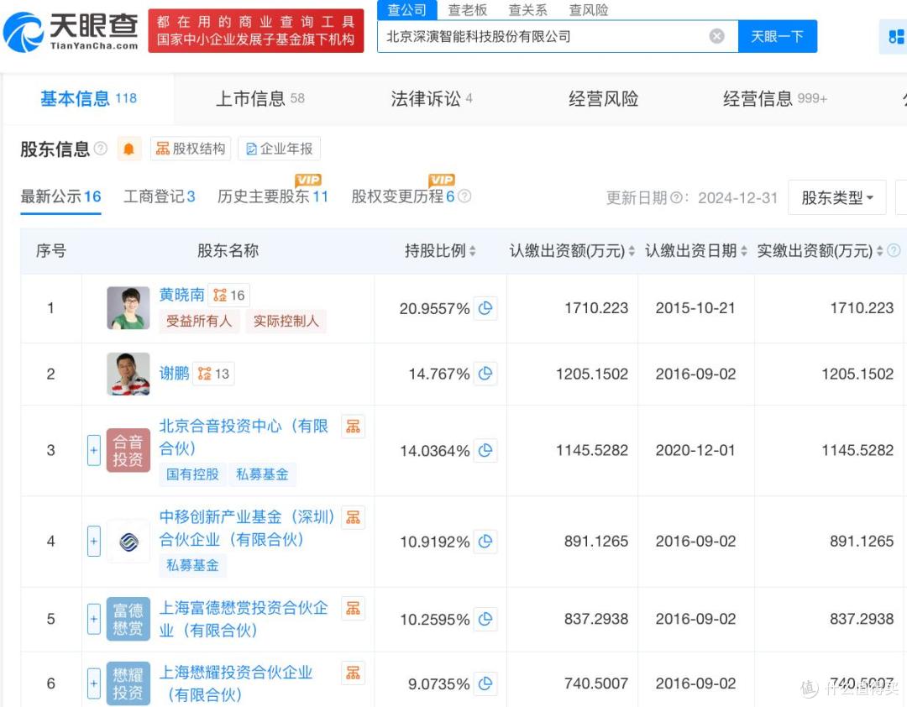Open the 基本信息 tab
The width and height of the screenshot is (907, 707).
pos(88,99)
